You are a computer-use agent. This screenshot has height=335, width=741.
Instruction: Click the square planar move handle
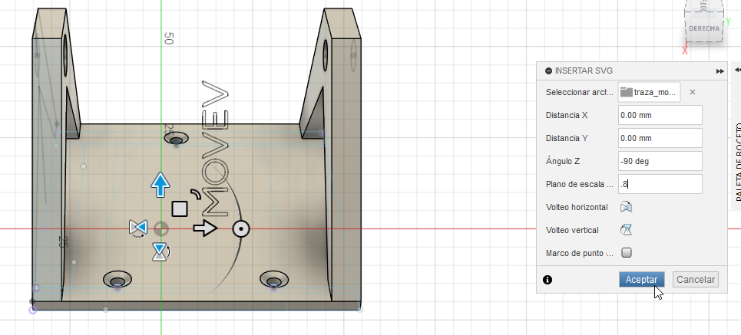click(180, 209)
